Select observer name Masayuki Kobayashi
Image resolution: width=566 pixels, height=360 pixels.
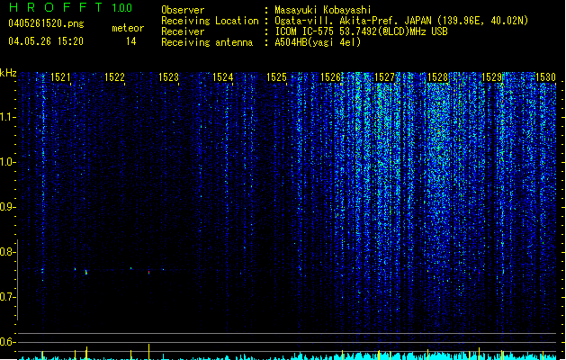coord(323,10)
